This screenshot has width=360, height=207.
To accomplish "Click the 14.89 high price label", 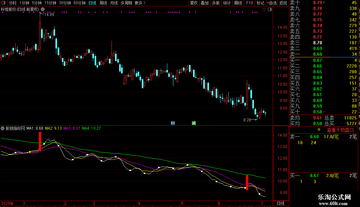I will coord(49,15).
